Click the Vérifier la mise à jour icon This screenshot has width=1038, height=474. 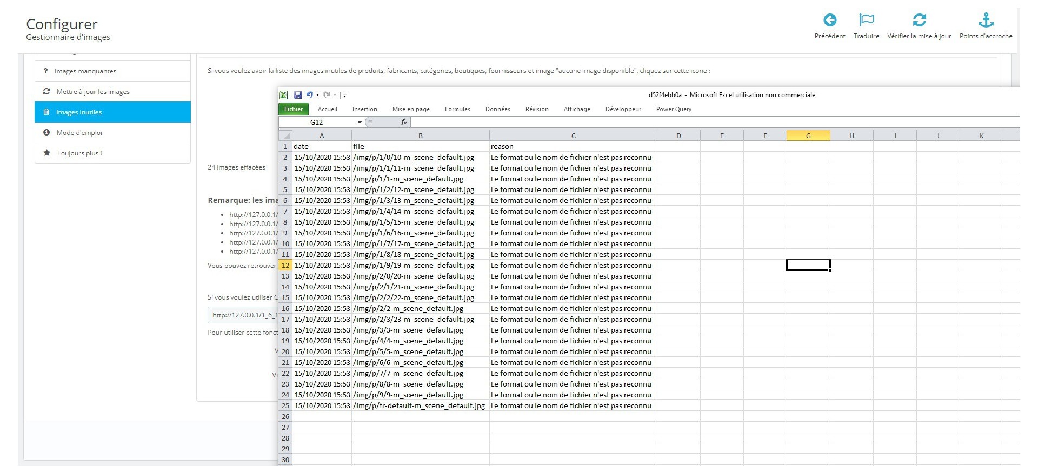(919, 21)
